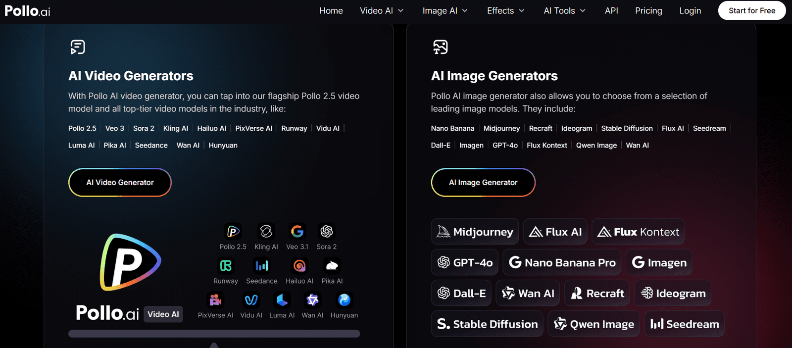Click the horizontal bar below video icons

[x=214, y=334]
